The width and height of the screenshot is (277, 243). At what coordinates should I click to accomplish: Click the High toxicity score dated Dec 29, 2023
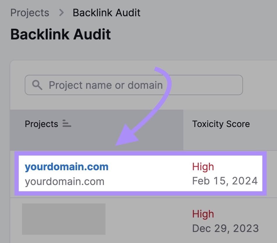203,214
